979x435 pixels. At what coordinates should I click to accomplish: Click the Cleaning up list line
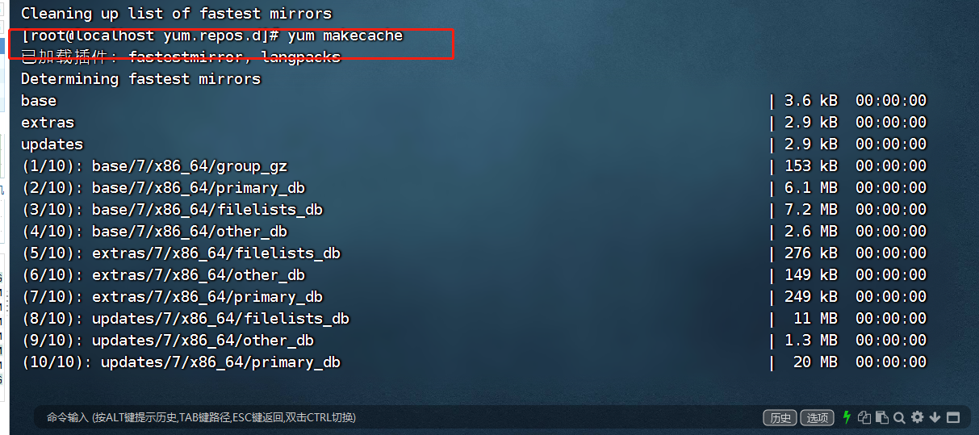click(176, 14)
